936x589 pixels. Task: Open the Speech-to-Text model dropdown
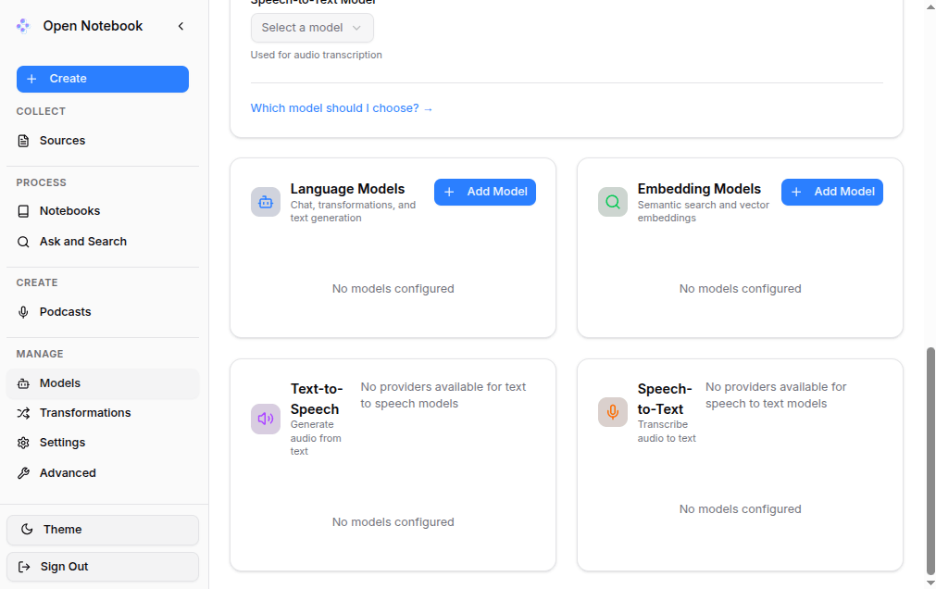[312, 28]
